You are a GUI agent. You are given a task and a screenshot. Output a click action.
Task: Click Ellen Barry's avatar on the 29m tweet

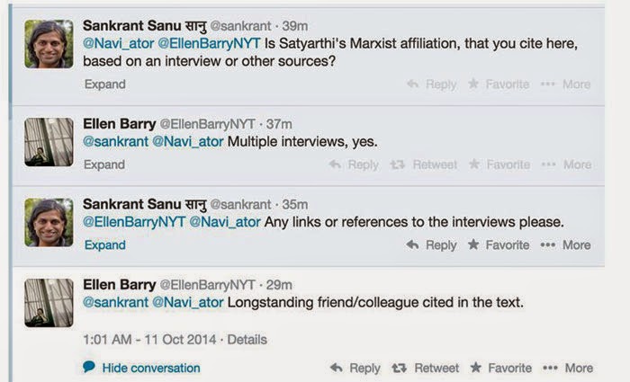pos(49,302)
